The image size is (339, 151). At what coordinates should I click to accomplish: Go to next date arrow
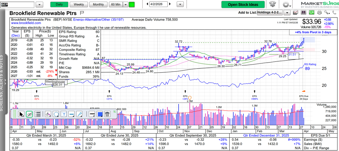pos(170,4)
